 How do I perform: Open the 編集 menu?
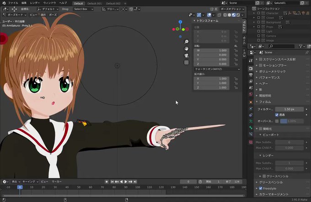pyautogui.click(x=24, y=3)
